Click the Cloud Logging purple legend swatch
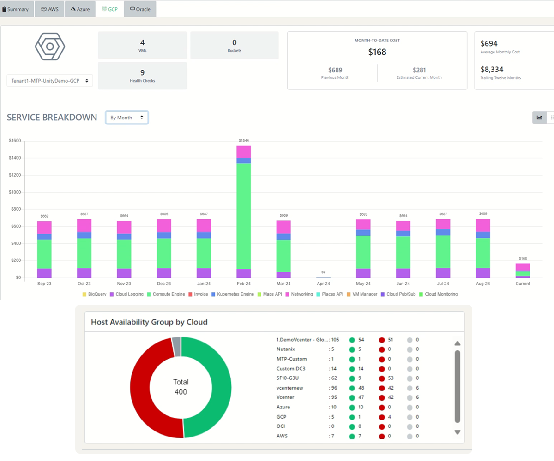554x461 pixels. tap(112, 294)
